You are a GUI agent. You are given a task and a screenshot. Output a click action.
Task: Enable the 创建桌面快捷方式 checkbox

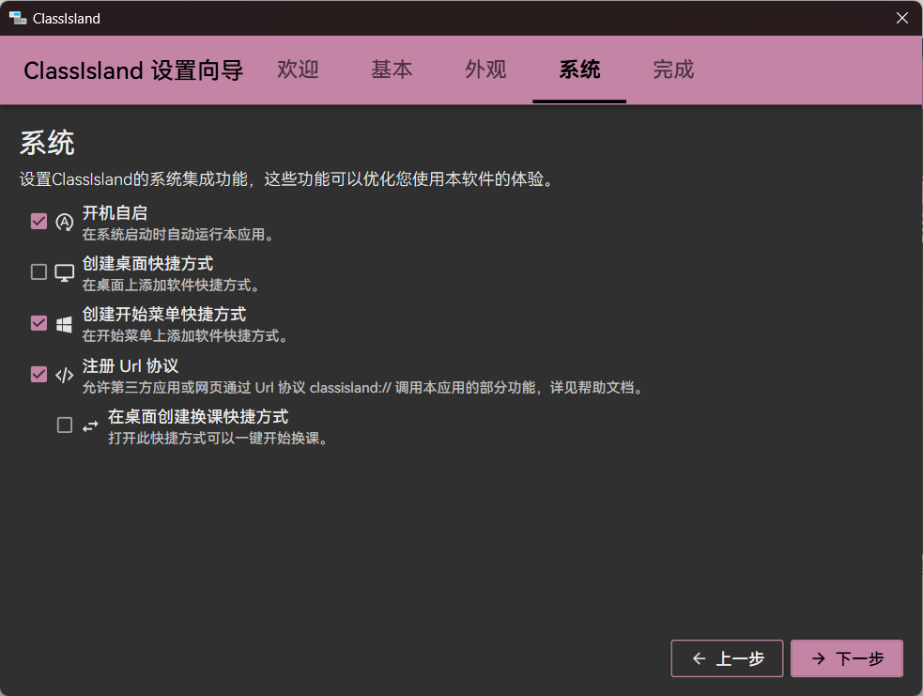point(38,272)
